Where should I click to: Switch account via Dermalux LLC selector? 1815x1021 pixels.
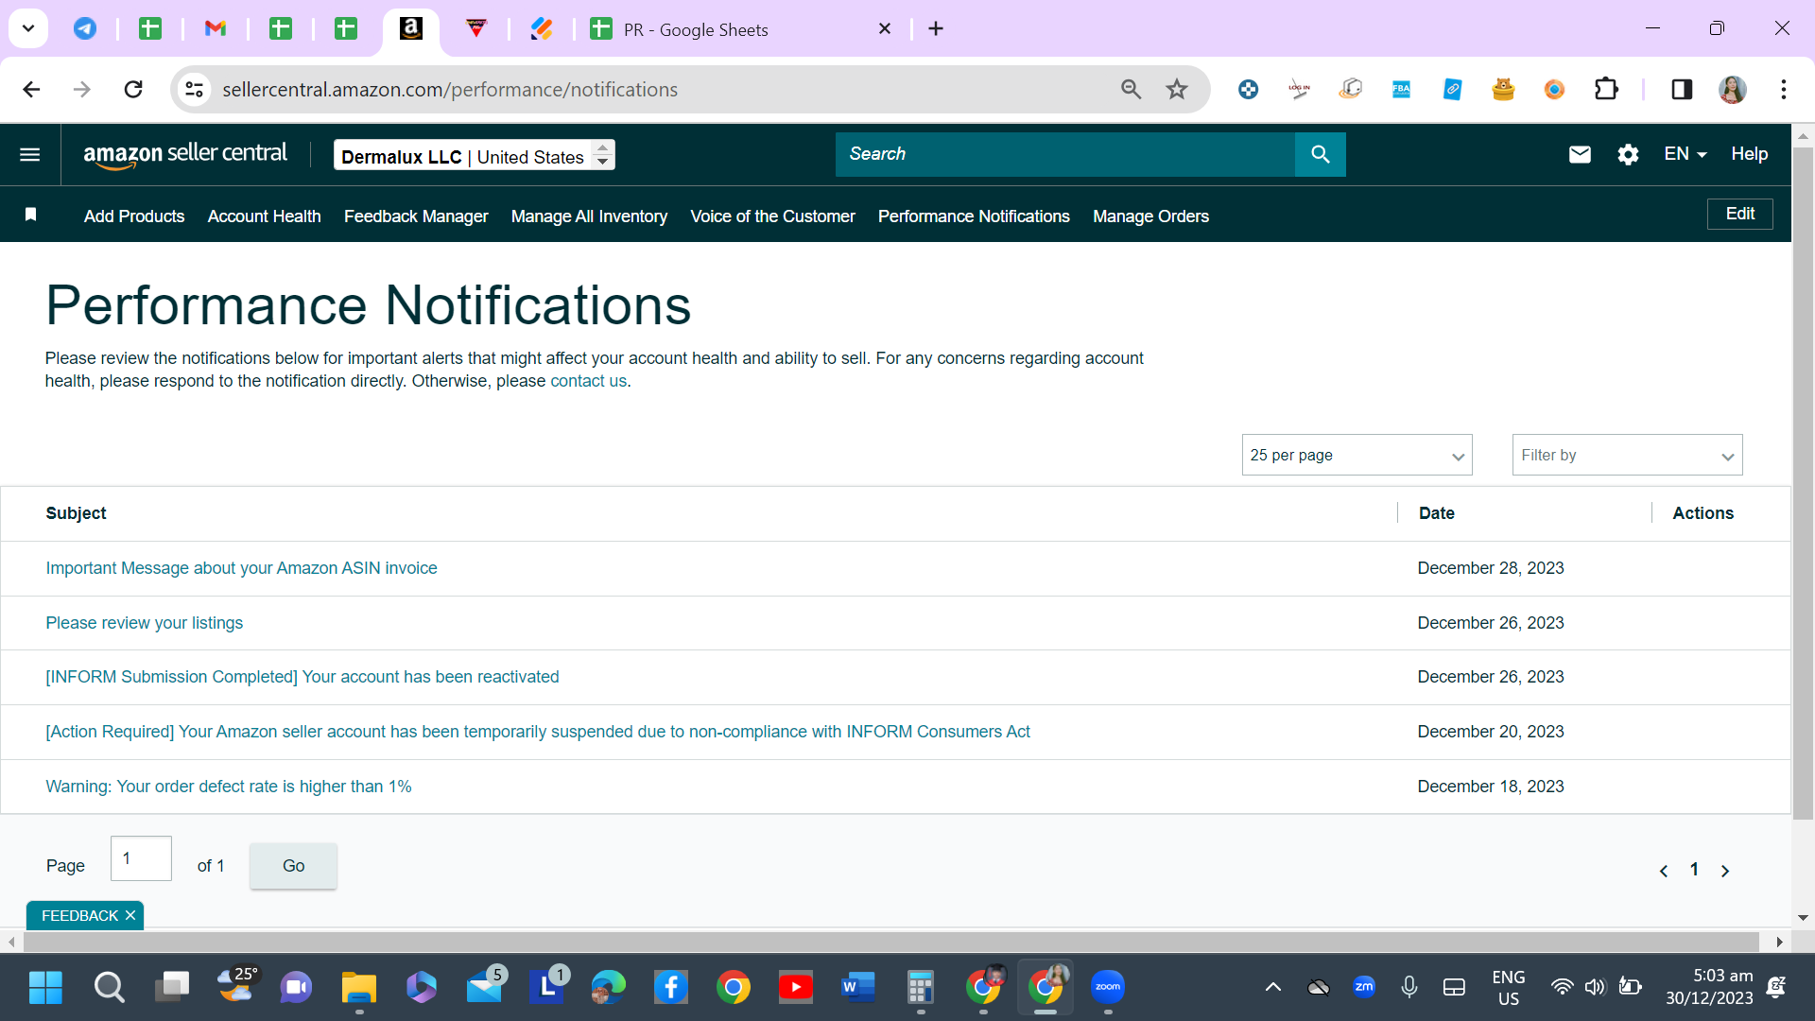click(475, 155)
